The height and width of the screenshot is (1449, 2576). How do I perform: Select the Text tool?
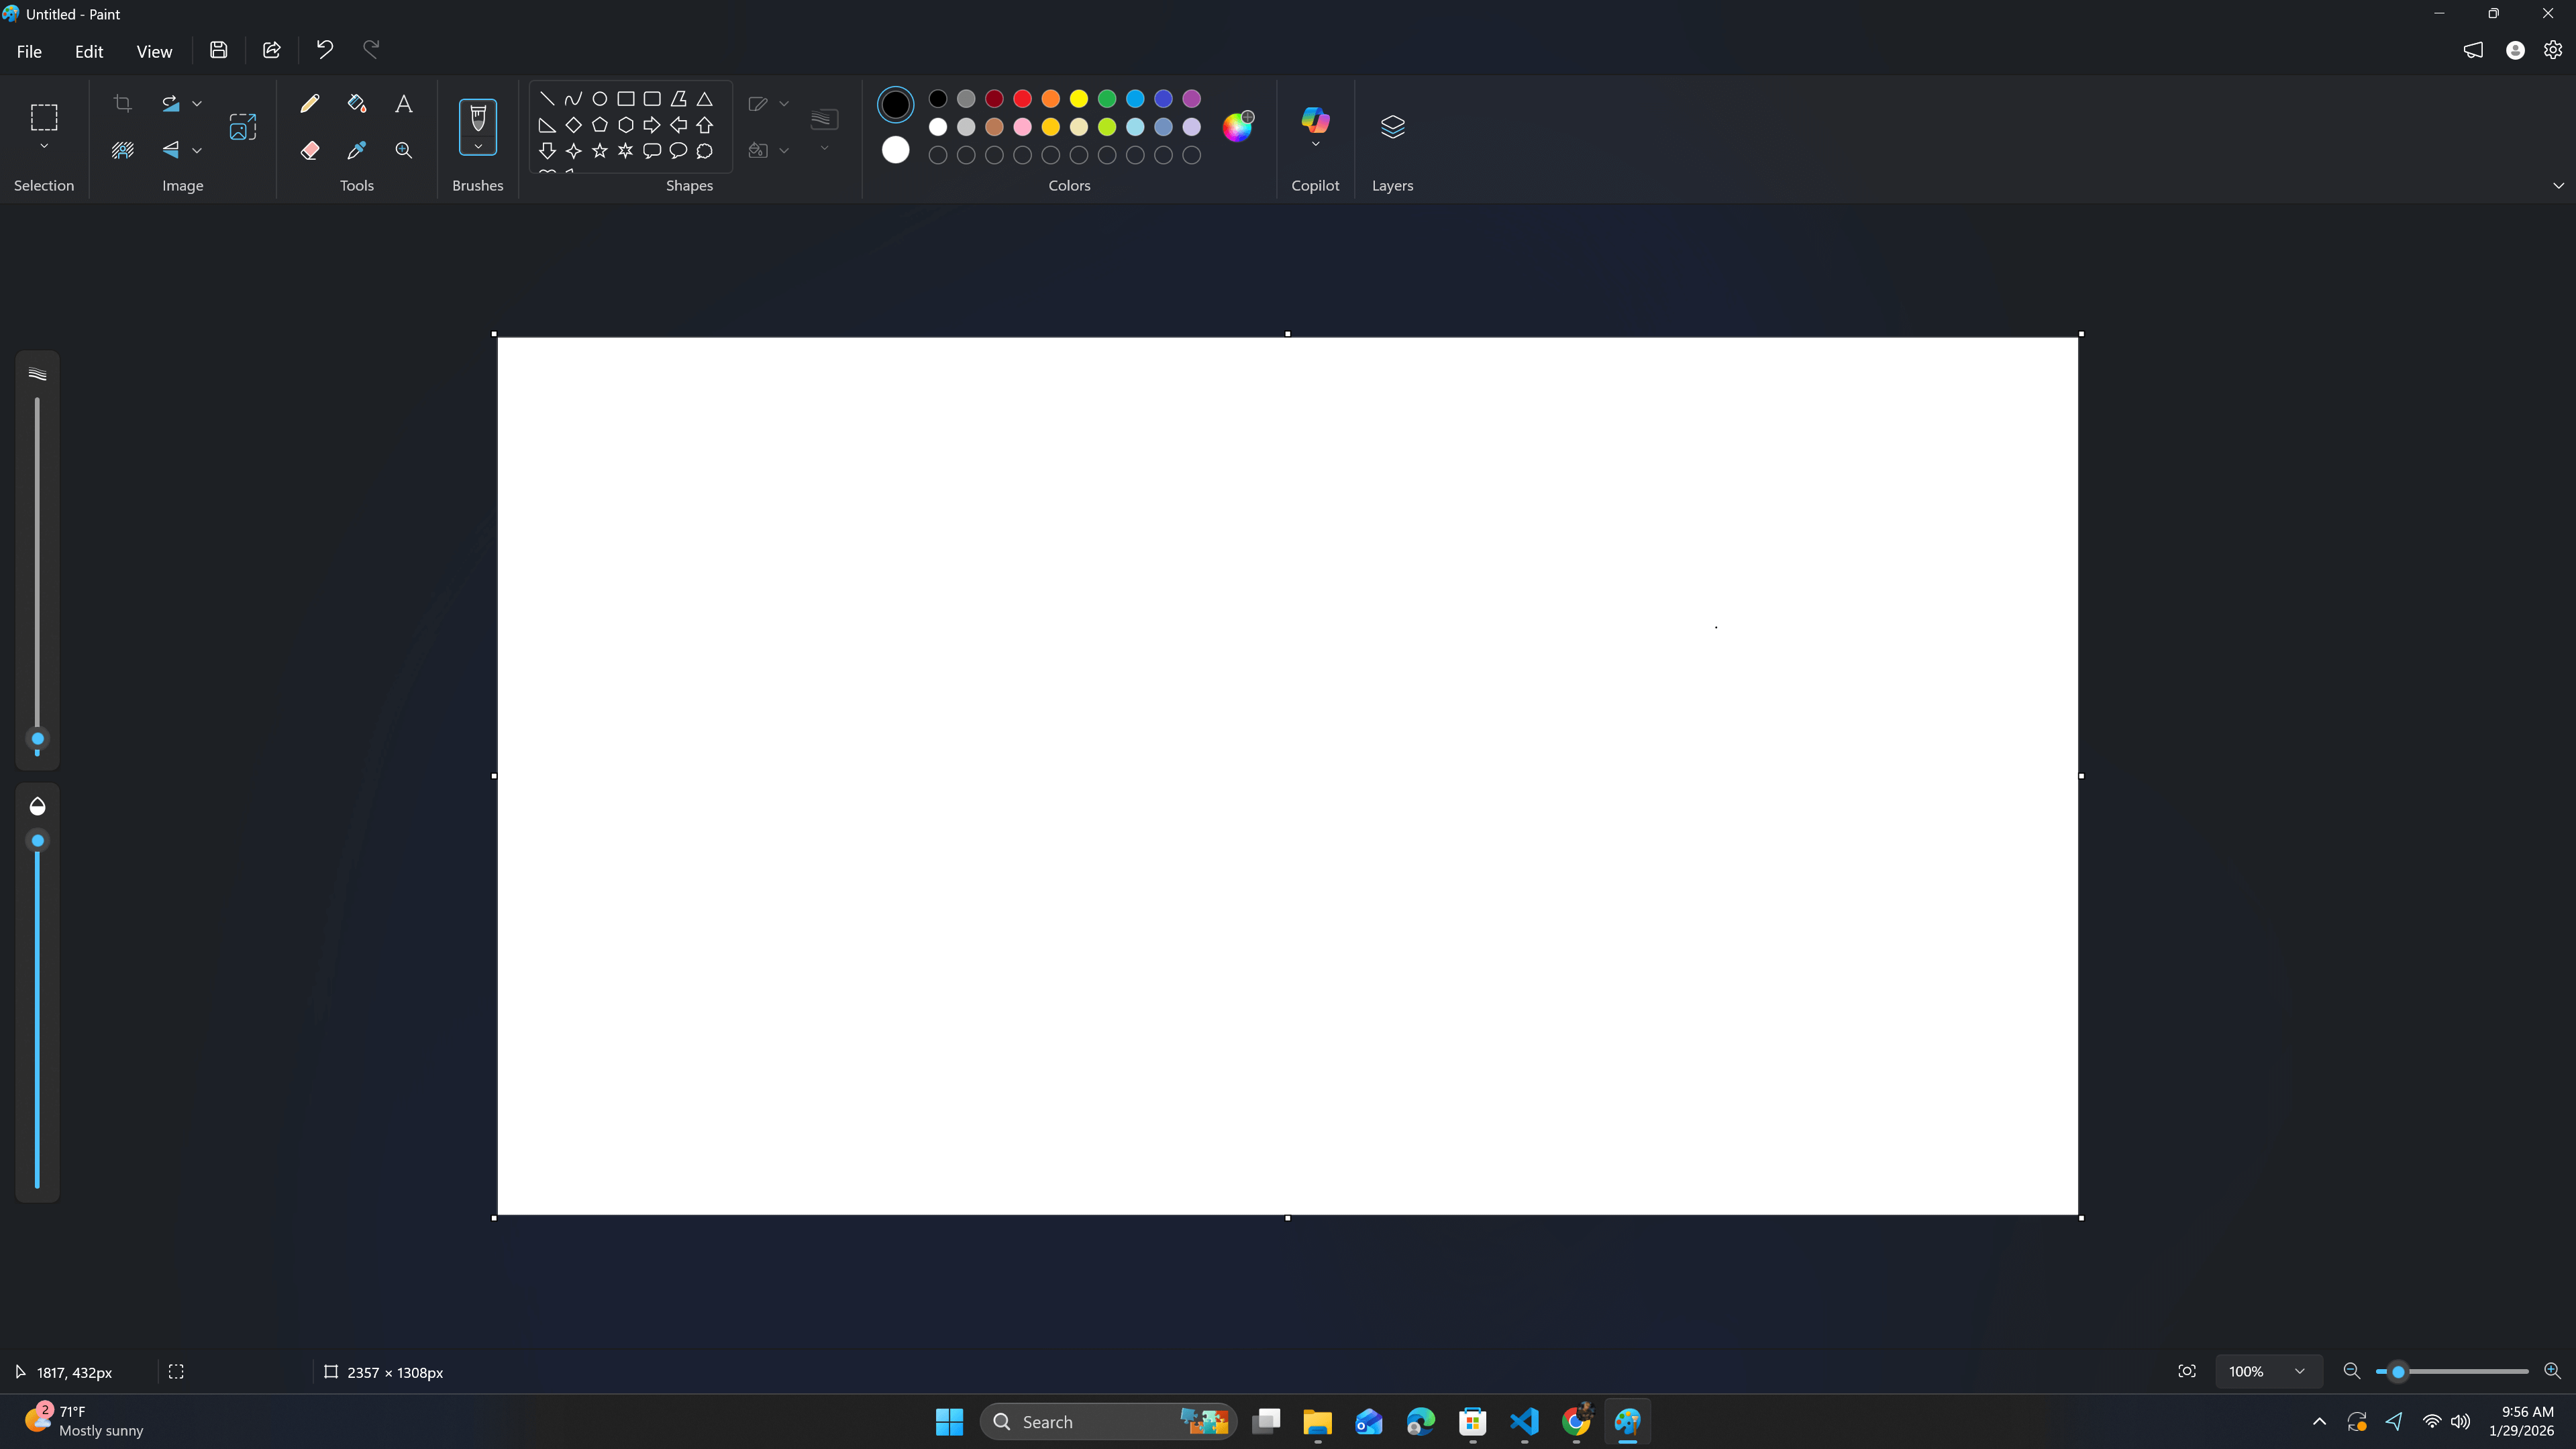404,103
